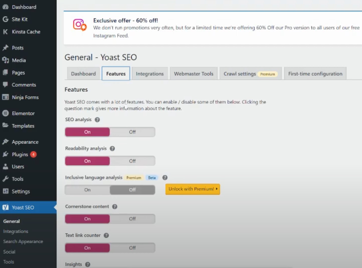Click the Pages icon in sidebar
Viewport: 362px width, 268px height.
pyautogui.click(x=6, y=72)
